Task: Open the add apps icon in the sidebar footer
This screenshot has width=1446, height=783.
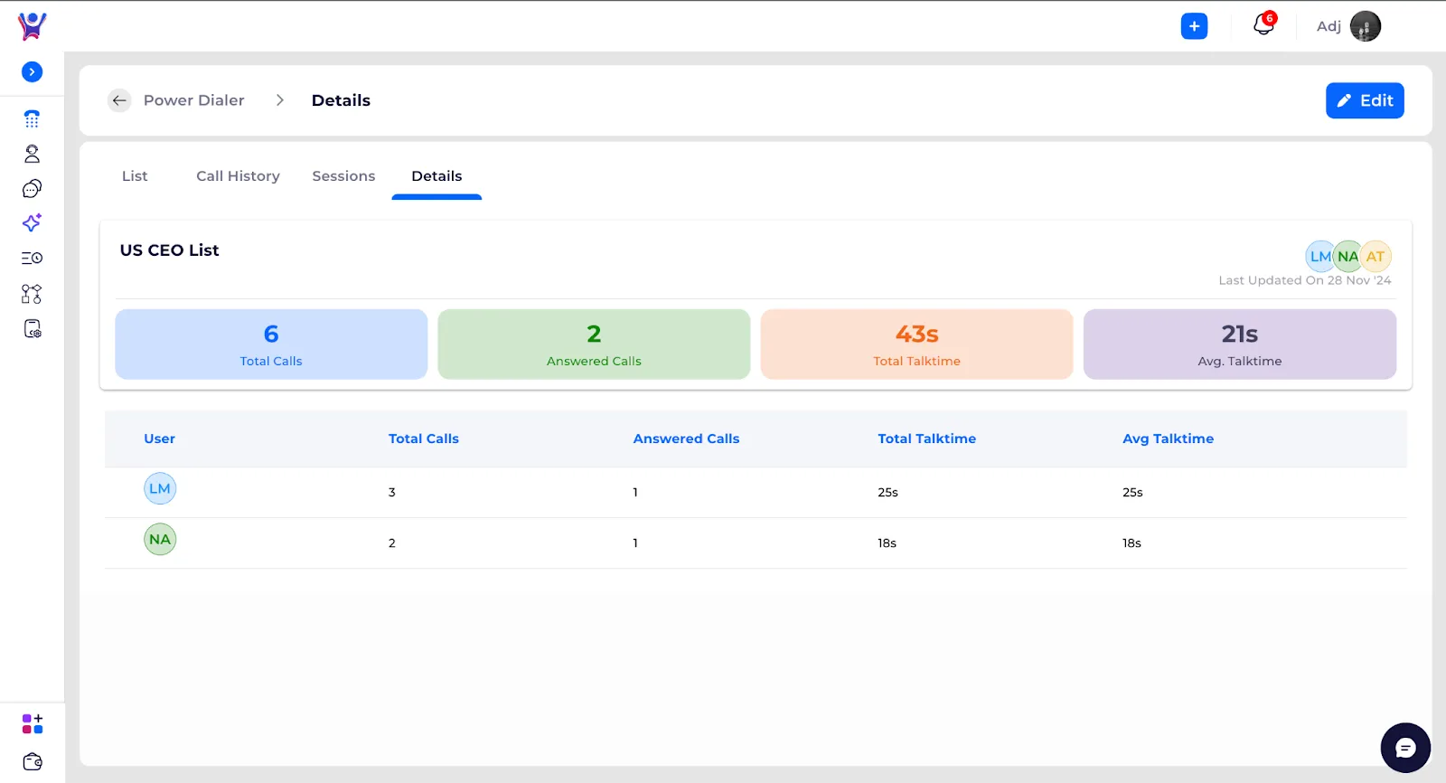Action: (32, 723)
